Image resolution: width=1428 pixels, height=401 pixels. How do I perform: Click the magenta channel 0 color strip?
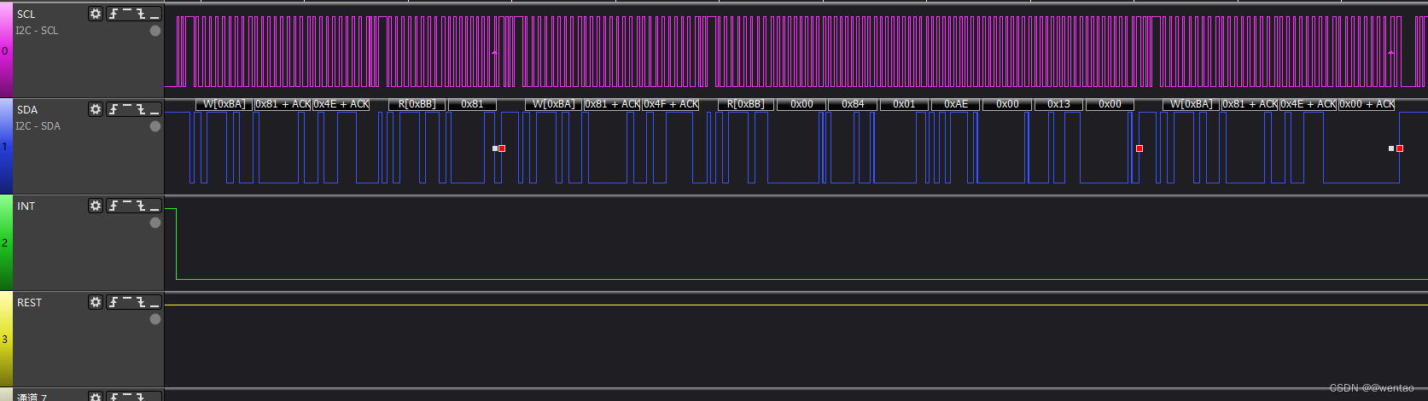tap(6, 50)
